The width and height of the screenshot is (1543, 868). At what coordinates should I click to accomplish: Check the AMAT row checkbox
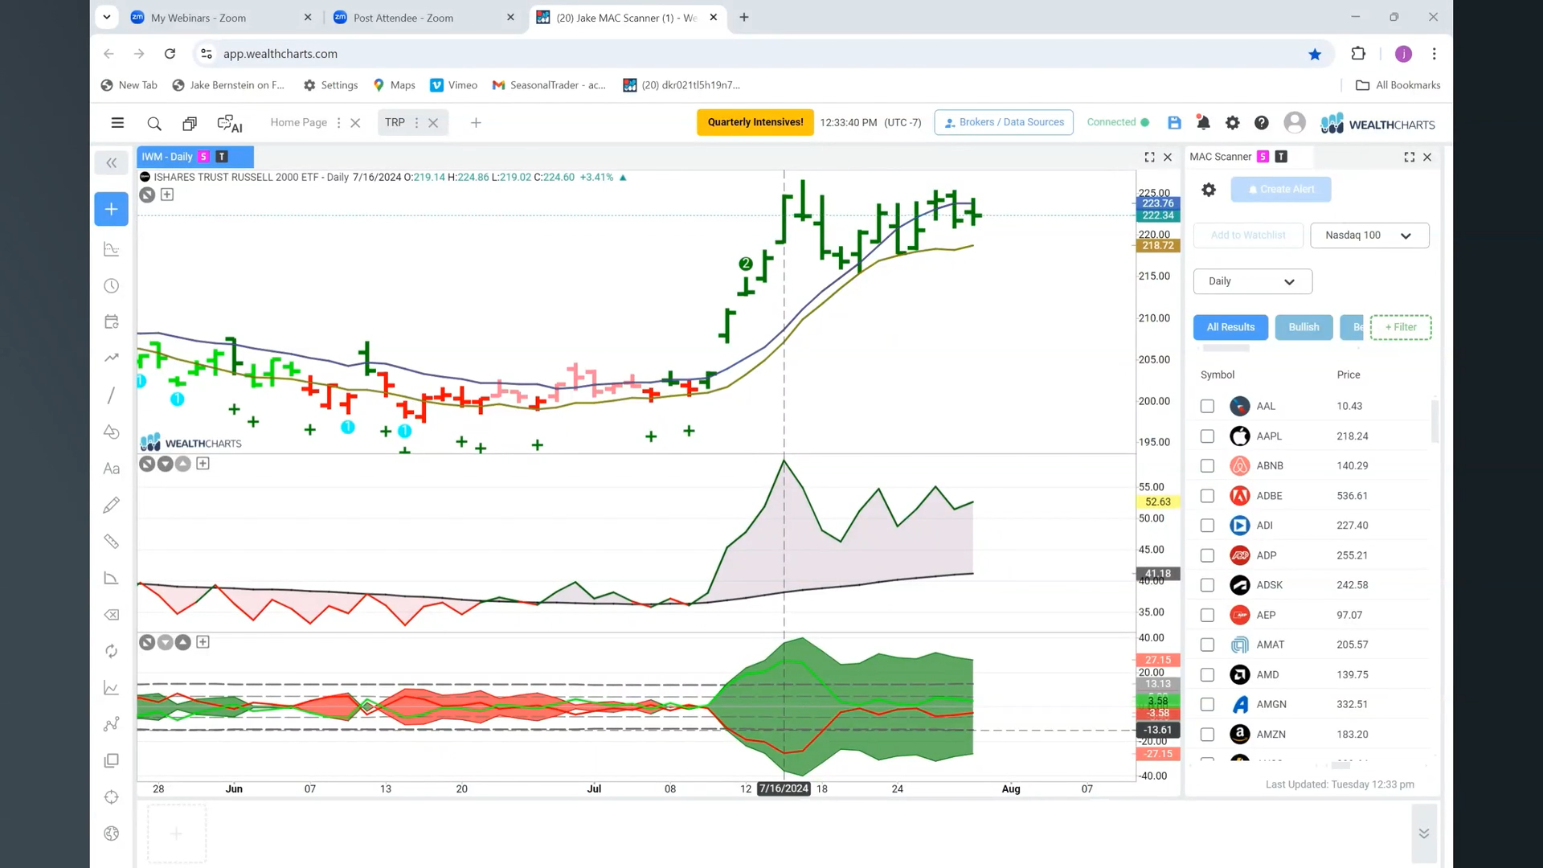[1207, 645]
